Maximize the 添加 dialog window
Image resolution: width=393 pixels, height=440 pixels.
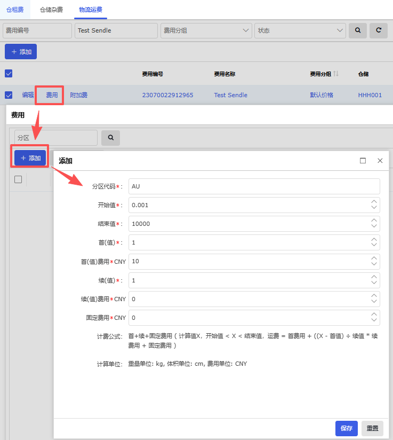(x=363, y=161)
